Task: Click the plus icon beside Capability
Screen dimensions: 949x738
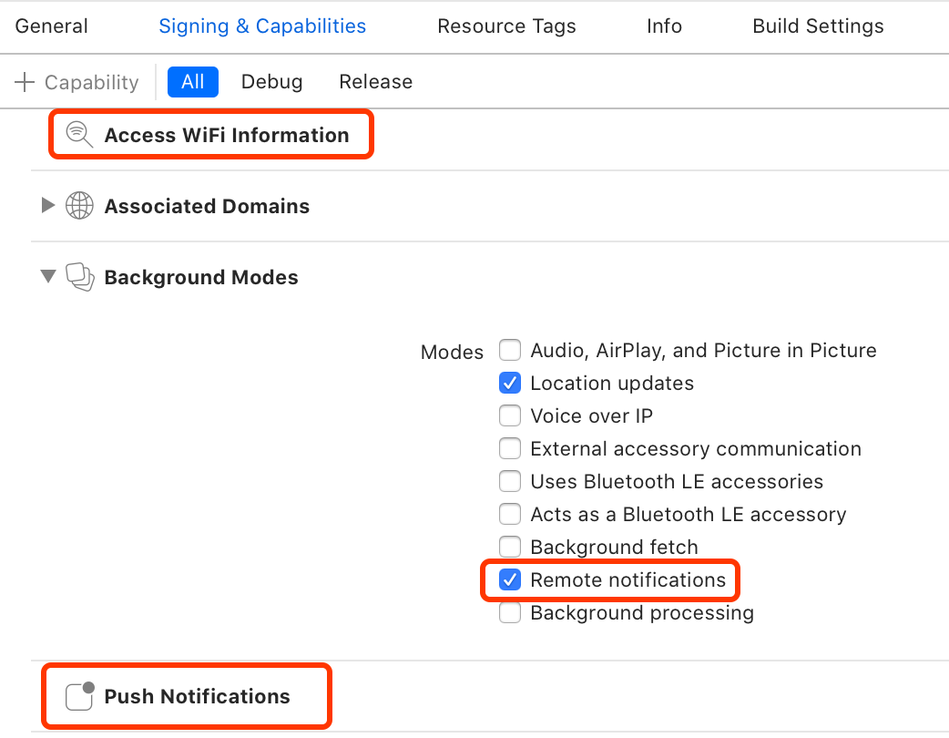Action: (25, 82)
